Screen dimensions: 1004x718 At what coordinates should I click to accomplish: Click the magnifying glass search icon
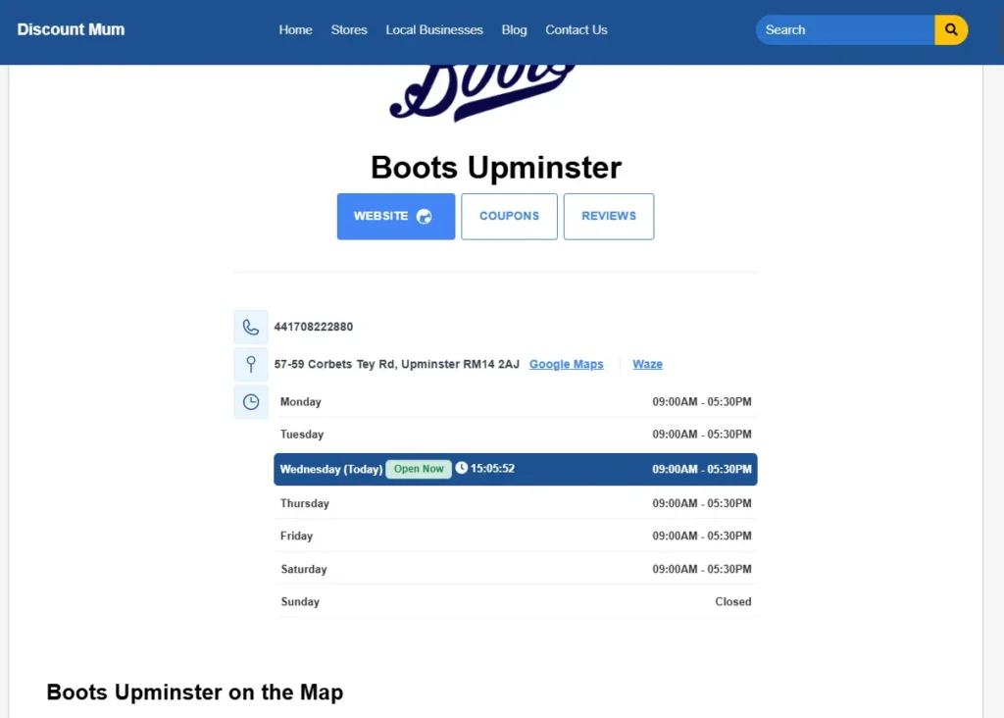click(951, 30)
